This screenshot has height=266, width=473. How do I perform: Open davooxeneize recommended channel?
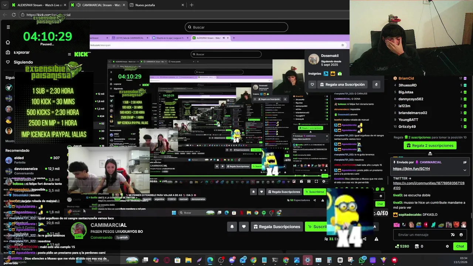[x=33, y=171]
